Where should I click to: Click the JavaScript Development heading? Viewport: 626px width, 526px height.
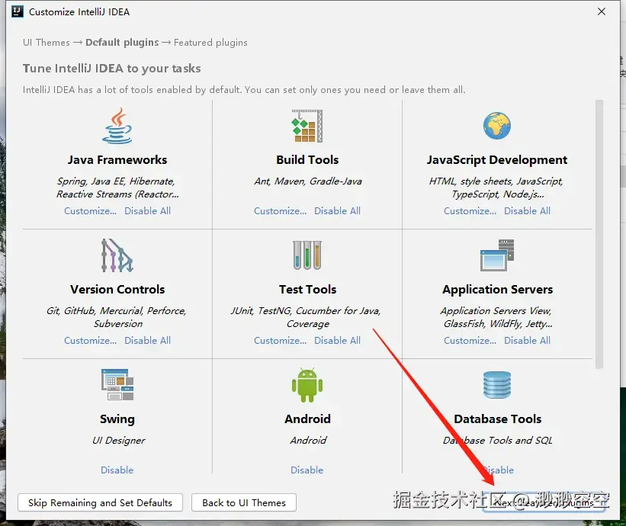pos(497,160)
